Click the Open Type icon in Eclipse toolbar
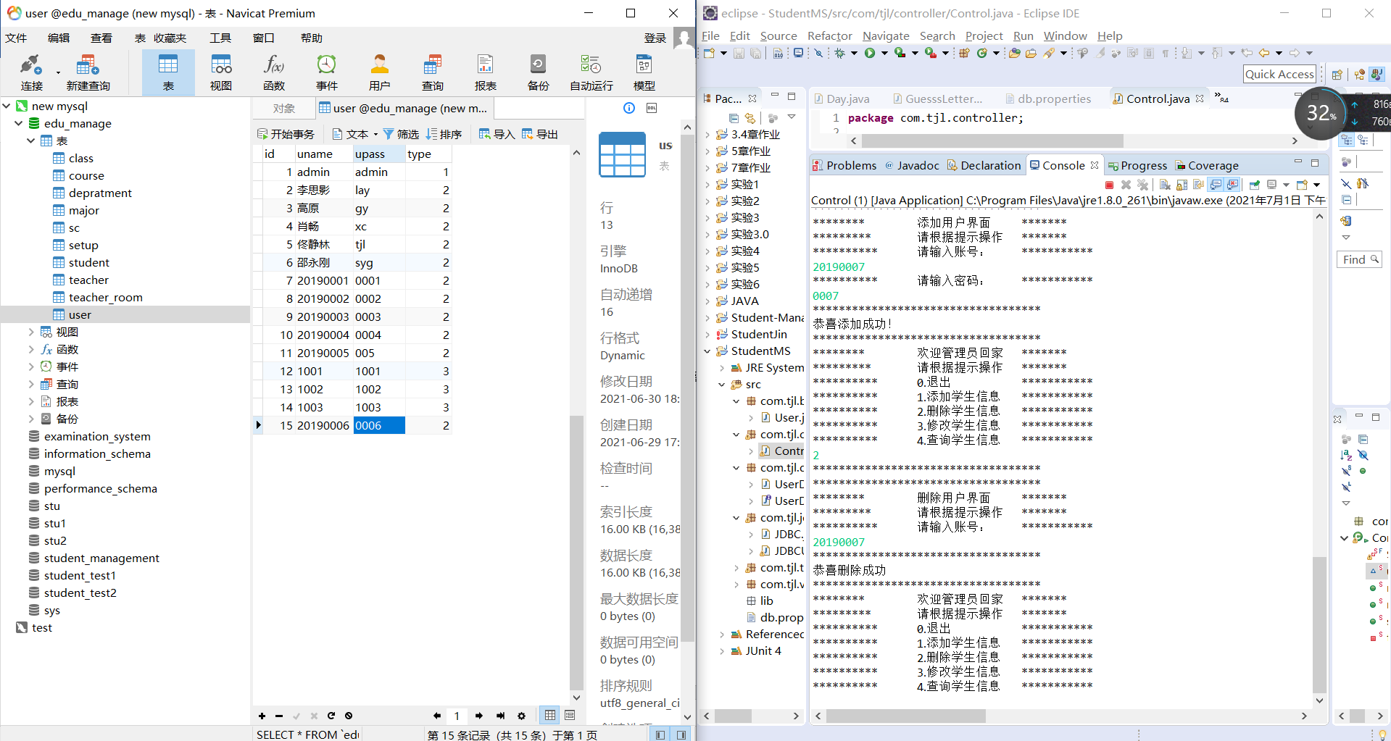This screenshot has width=1391, height=741. tap(1015, 53)
